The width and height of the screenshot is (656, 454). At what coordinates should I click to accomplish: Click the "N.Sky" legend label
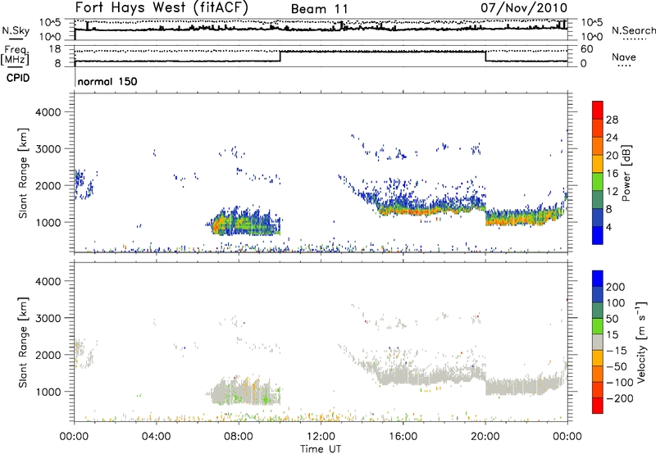16,30
